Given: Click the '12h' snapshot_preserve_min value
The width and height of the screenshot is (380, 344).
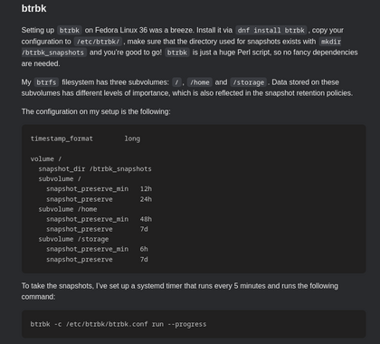Looking at the screenshot, I should [x=146, y=189].
